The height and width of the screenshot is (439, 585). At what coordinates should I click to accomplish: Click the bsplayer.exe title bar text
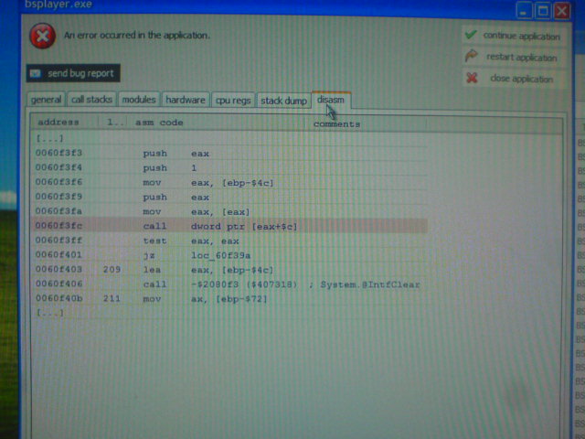tap(58, 5)
